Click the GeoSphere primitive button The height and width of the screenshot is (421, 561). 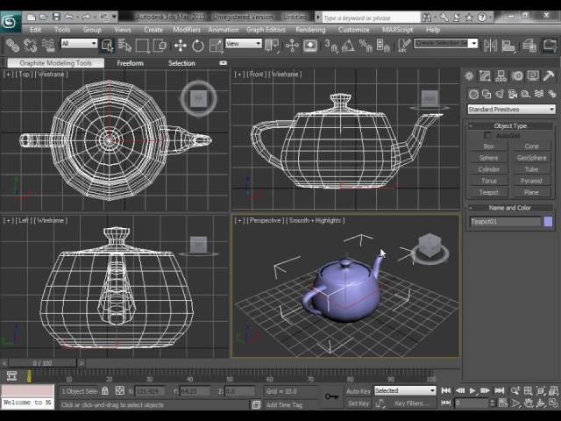click(x=532, y=158)
